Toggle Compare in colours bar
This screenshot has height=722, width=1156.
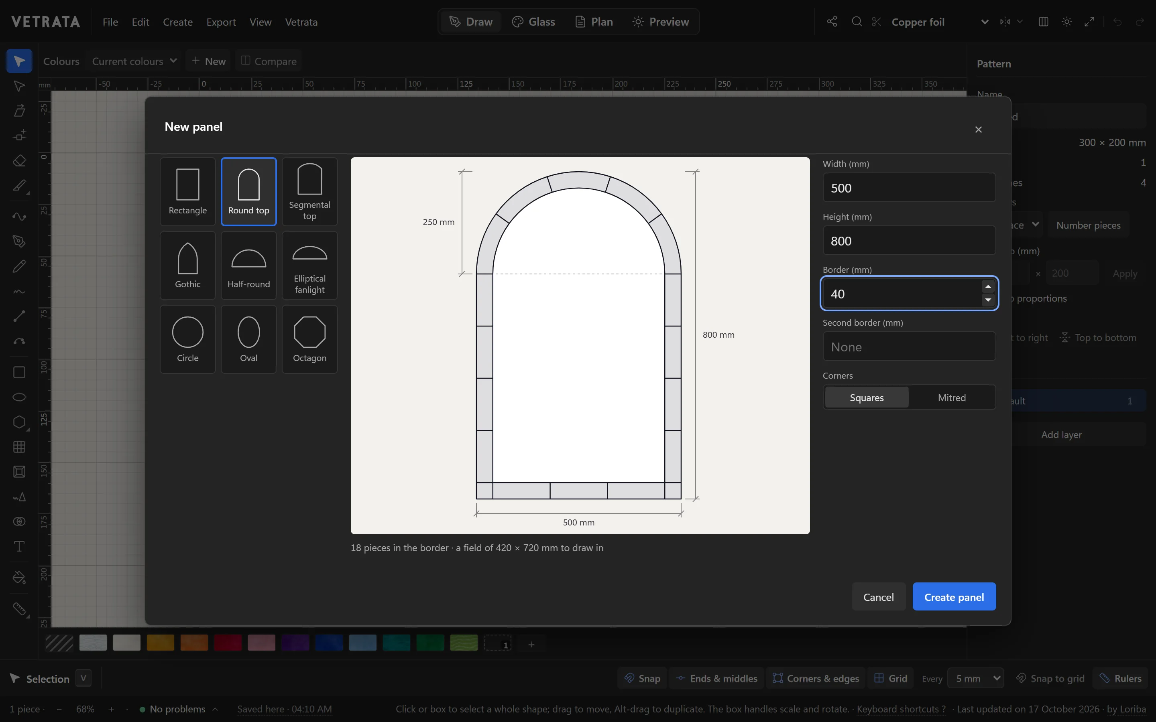tap(269, 61)
